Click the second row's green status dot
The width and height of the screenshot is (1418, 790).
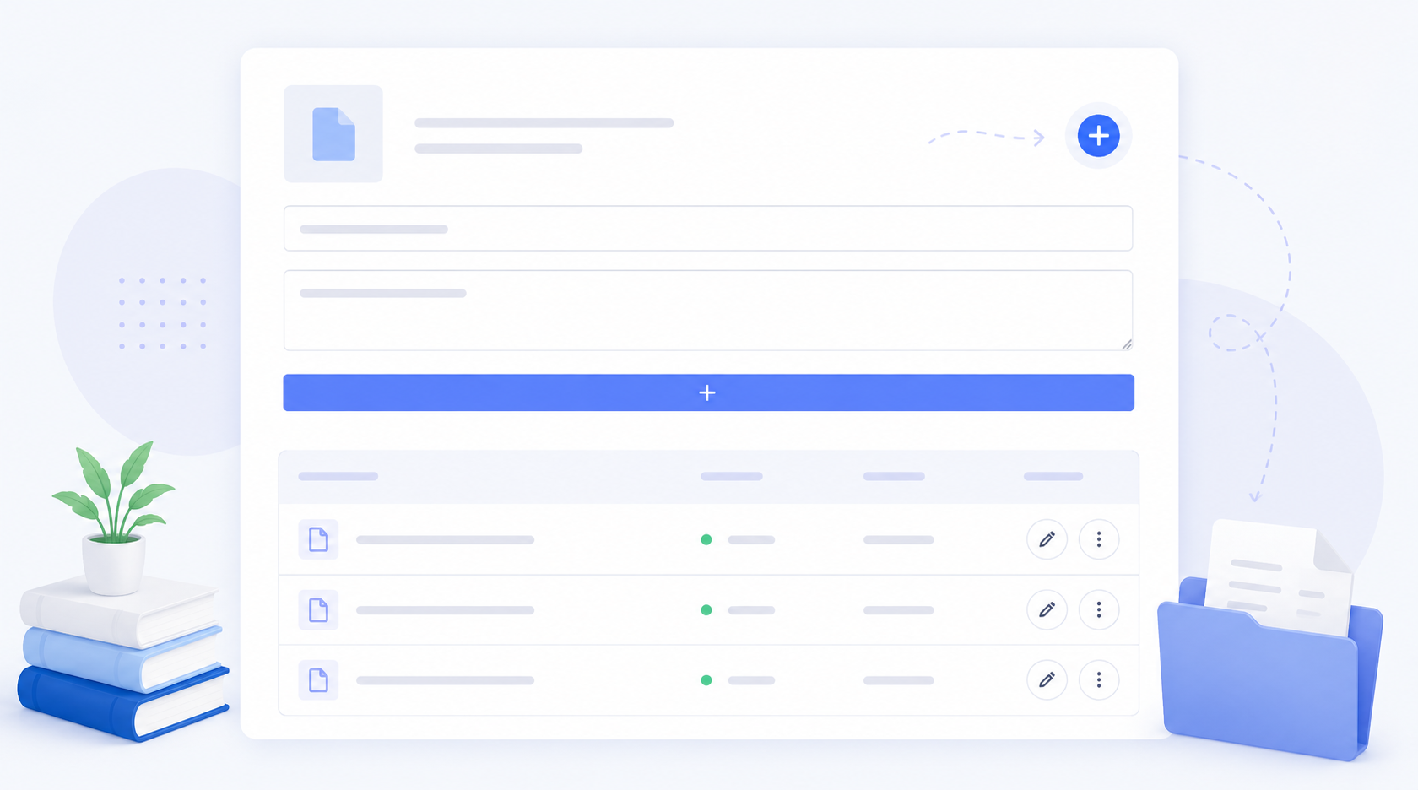[706, 609]
